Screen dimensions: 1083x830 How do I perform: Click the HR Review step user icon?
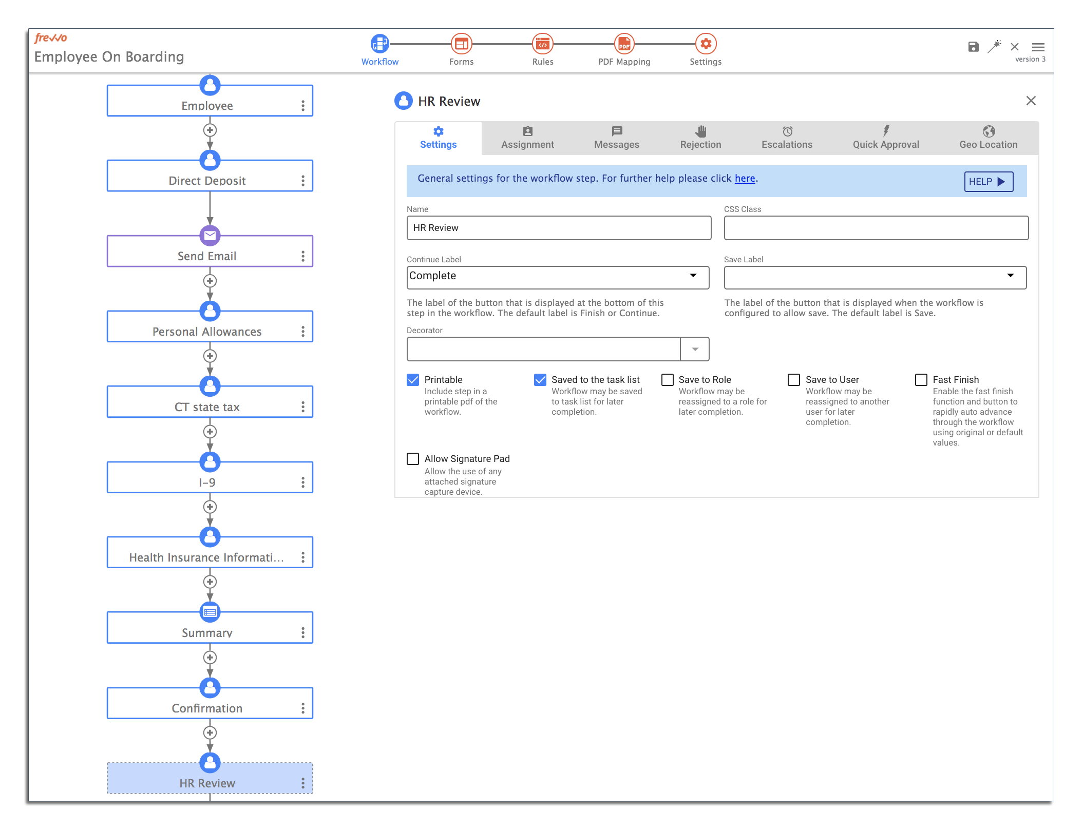pos(210,763)
